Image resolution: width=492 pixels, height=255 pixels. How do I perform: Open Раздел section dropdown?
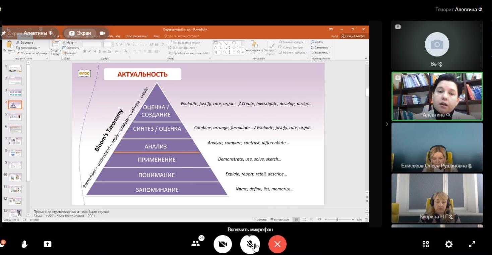pyautogui.click(x=70, y=53)
